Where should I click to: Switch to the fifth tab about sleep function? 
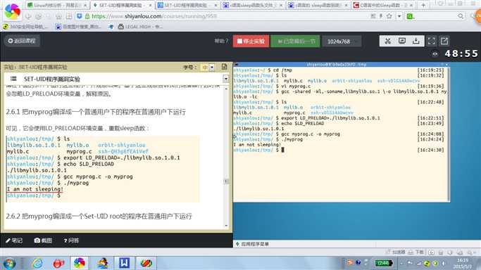pyautogui.click(x=318, y=5)
